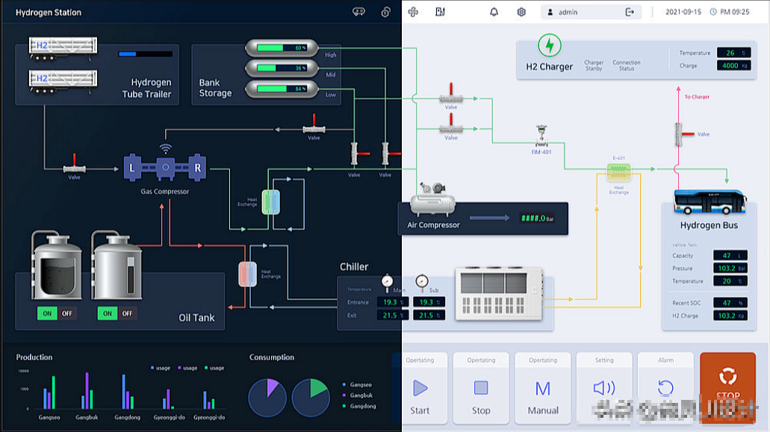Image resolution: width=770 pixels, height=432 pixels.
Task: Select the Air Compressor icon
Action: (x=432, y=199)
